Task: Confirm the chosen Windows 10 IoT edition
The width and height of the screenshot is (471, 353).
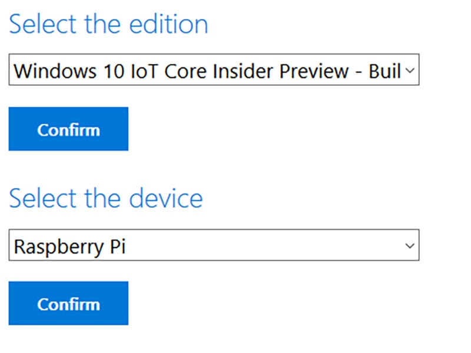Action: [x=68, y=129]
